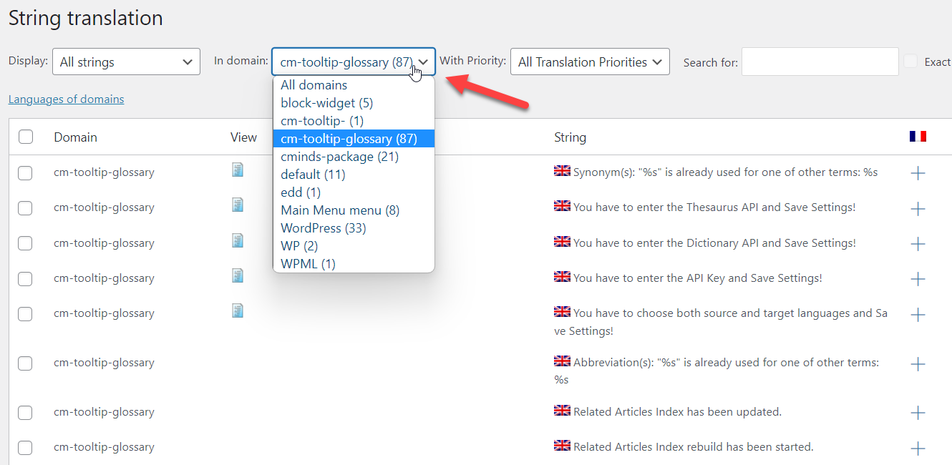Open view icon for Dictionary API string row
The height and width of the screenshot is (465, 952).
(237, 240)
